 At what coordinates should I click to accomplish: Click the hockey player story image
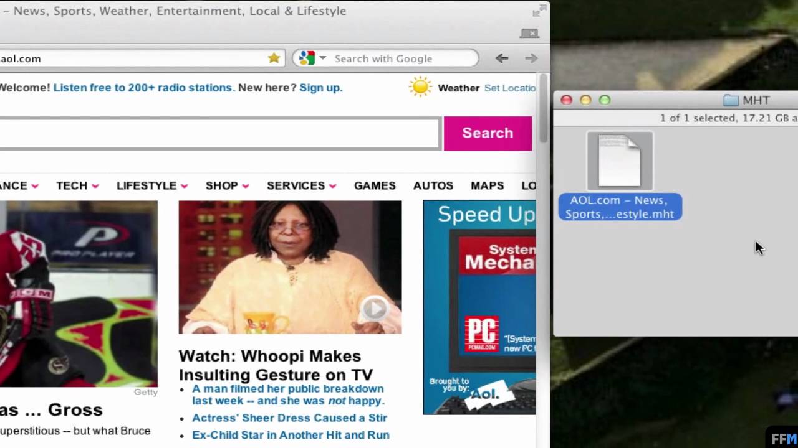tap(79, 294)
